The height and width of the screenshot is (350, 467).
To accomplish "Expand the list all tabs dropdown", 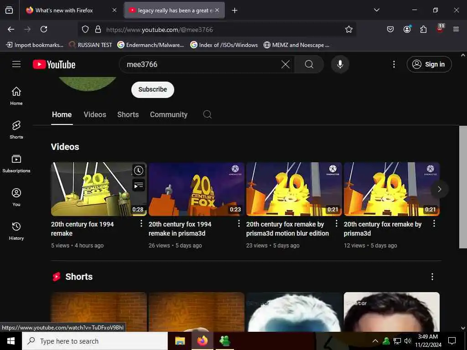I will pyautogui.click(x=376, y=10).
